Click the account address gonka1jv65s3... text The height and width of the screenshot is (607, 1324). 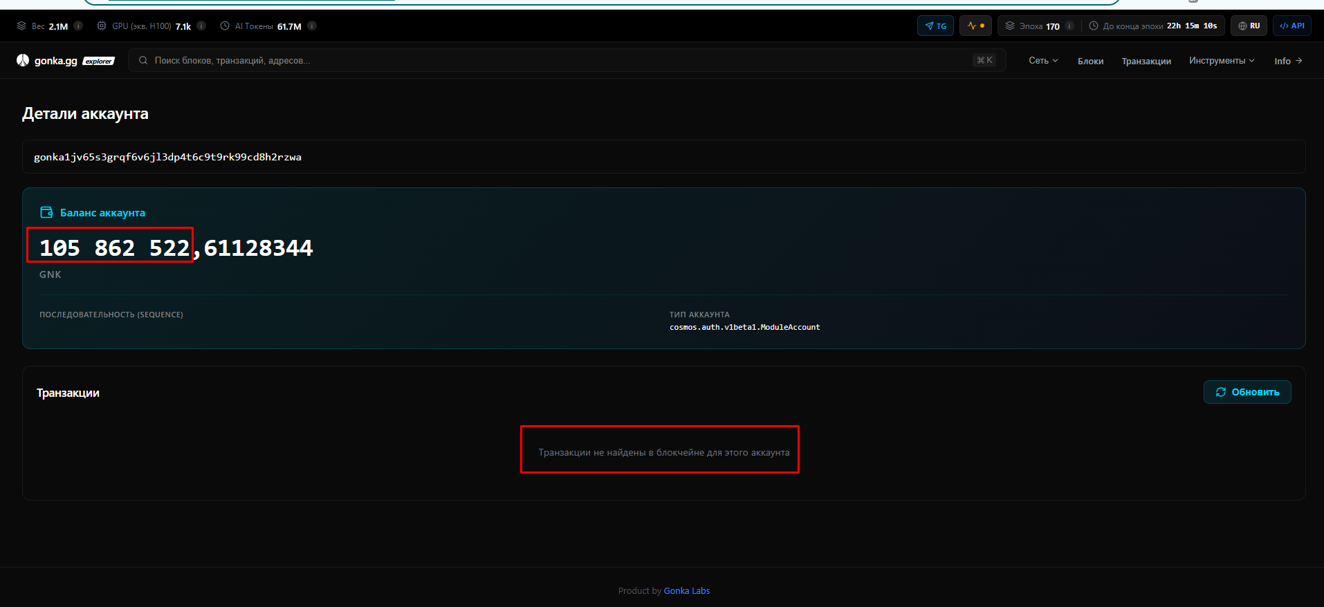coord(167,157)
